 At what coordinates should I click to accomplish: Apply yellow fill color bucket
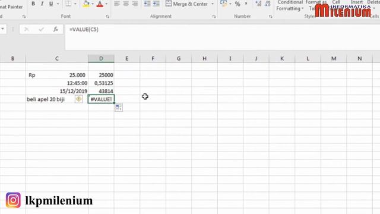point(86,4)
